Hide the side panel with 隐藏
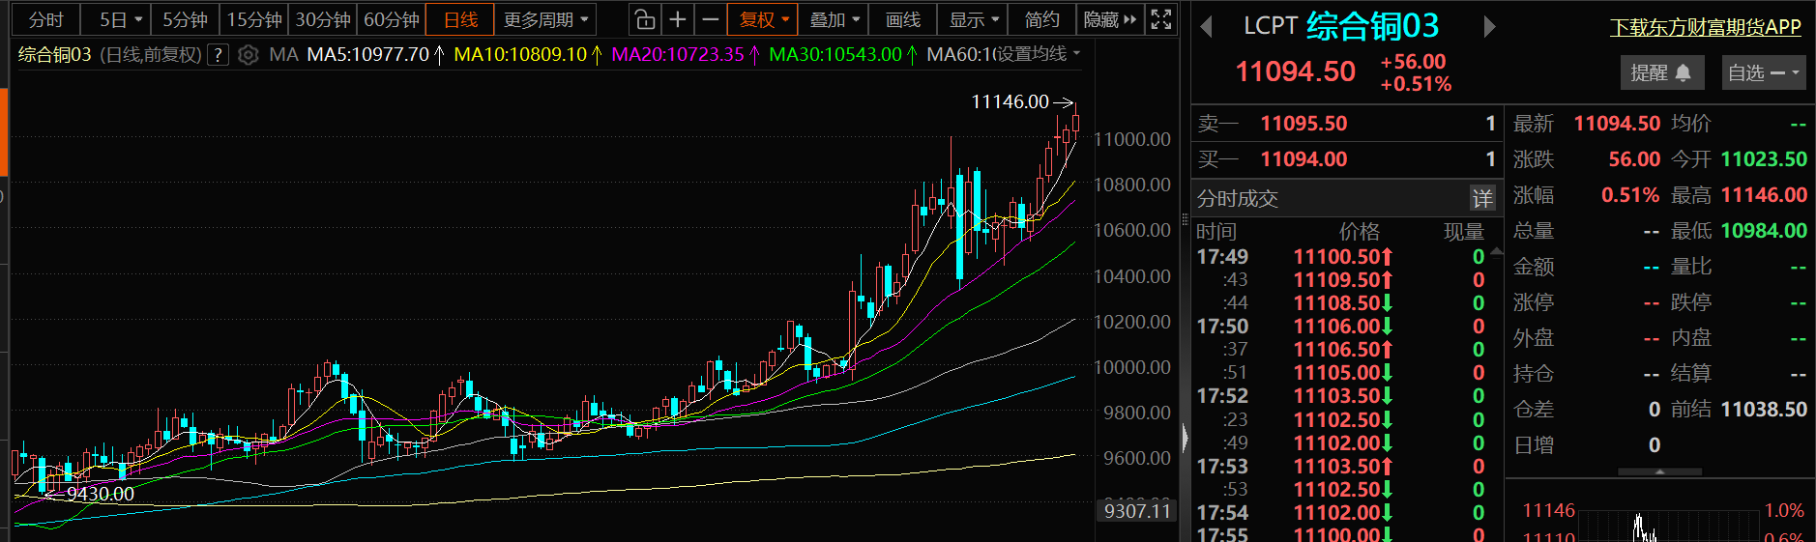The height and width of the screenshot is (542, 1816). [1109, 19]
